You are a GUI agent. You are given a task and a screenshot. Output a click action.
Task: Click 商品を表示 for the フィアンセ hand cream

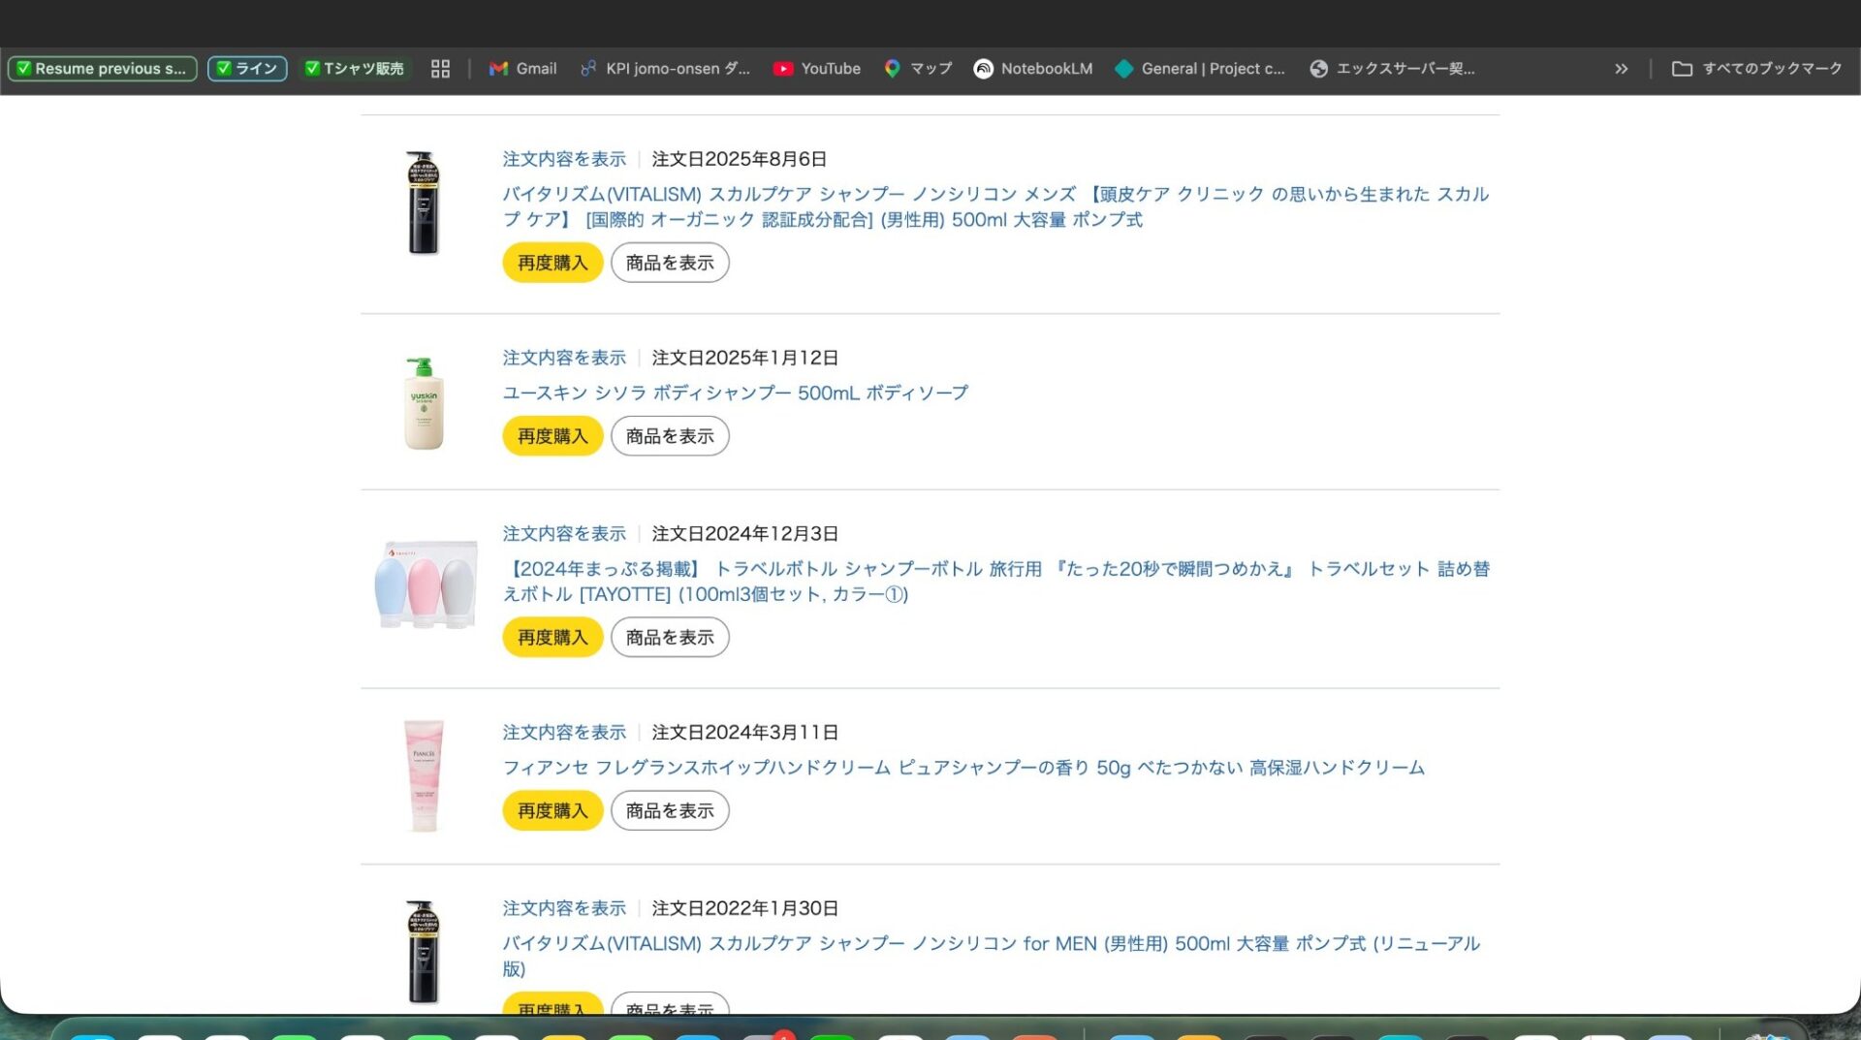coord(670,811)
